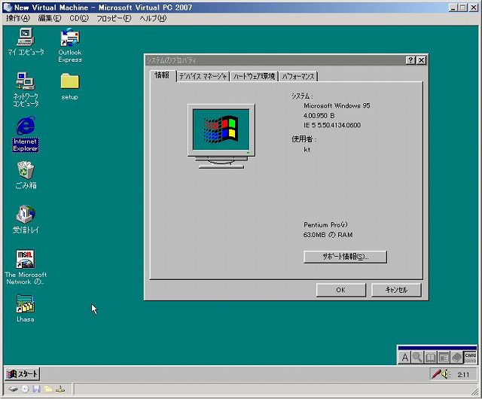The width and height of the screenshot is (482, 399).
Task: Click the 4.00.950 B version text
Action: click(x=319, y=116)
